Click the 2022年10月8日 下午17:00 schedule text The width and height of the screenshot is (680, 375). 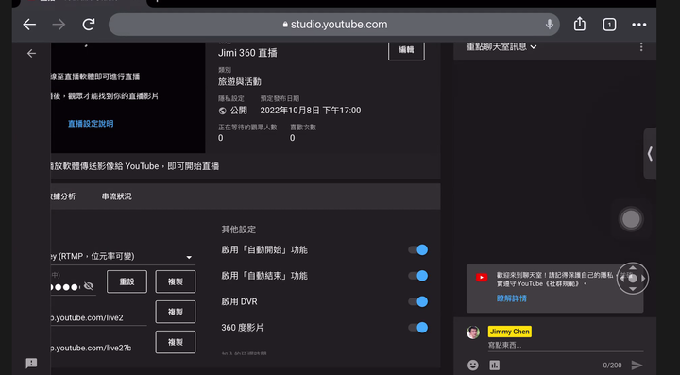click(311, 111)
